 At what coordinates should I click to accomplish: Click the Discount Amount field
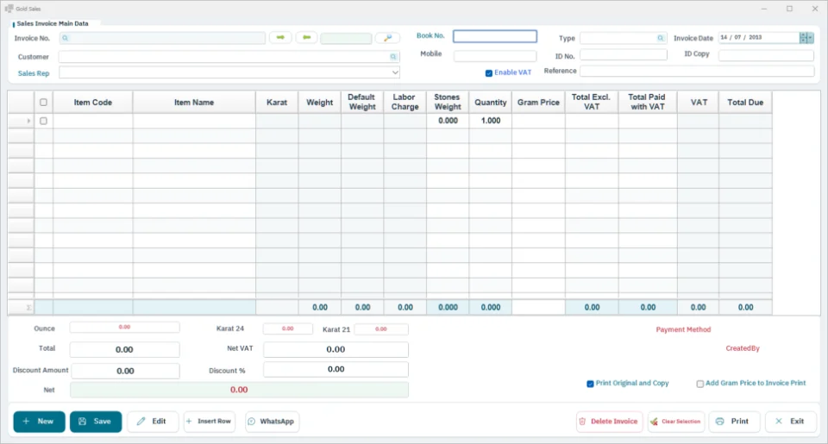(x=125, y=371)
